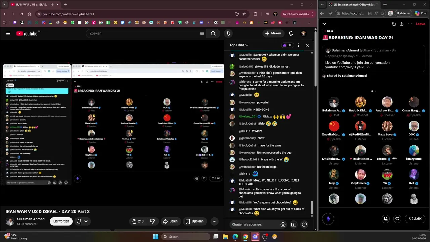Open Chrome home page button
Viewport: 430px width, 242px height.
[29, 14]
